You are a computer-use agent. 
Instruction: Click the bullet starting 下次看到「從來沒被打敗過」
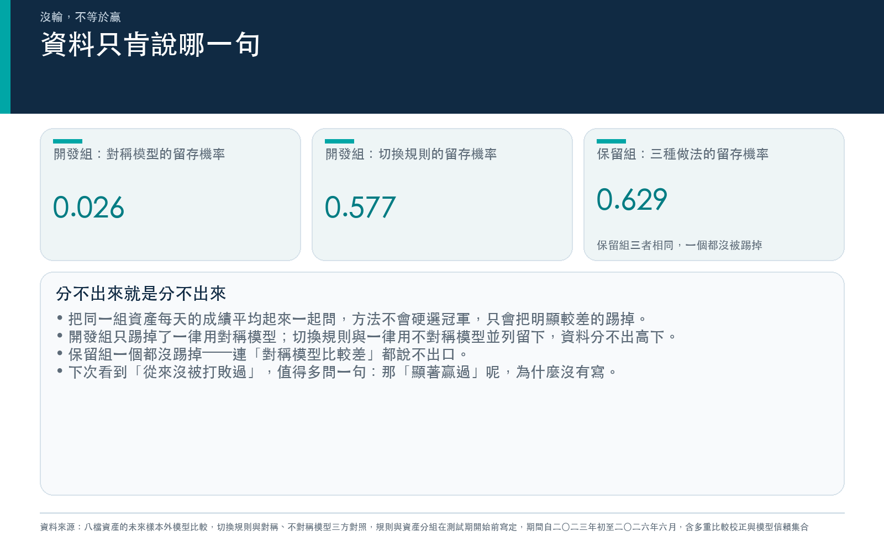pos(336,372)
